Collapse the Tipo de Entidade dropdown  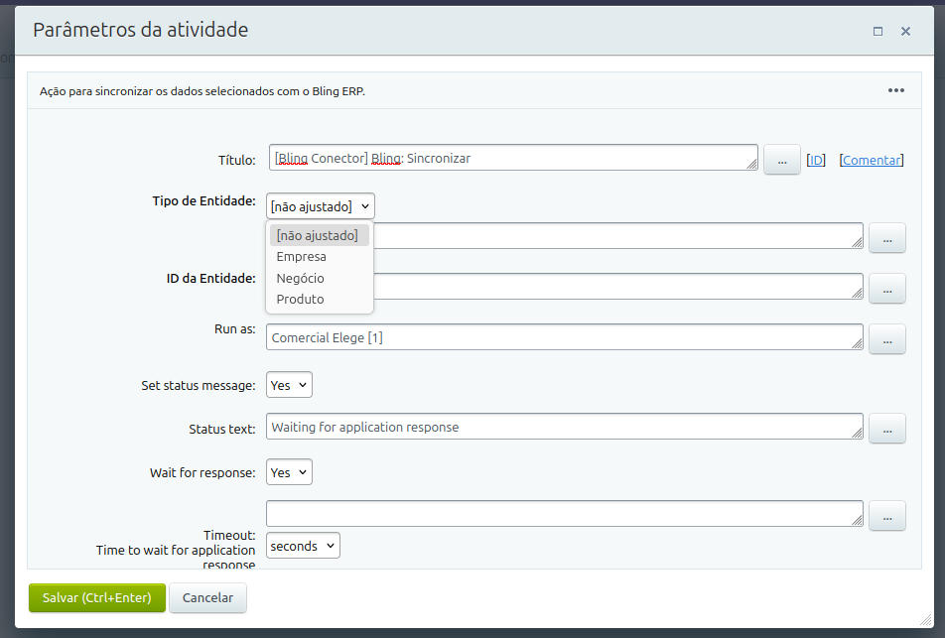(321, 206)
